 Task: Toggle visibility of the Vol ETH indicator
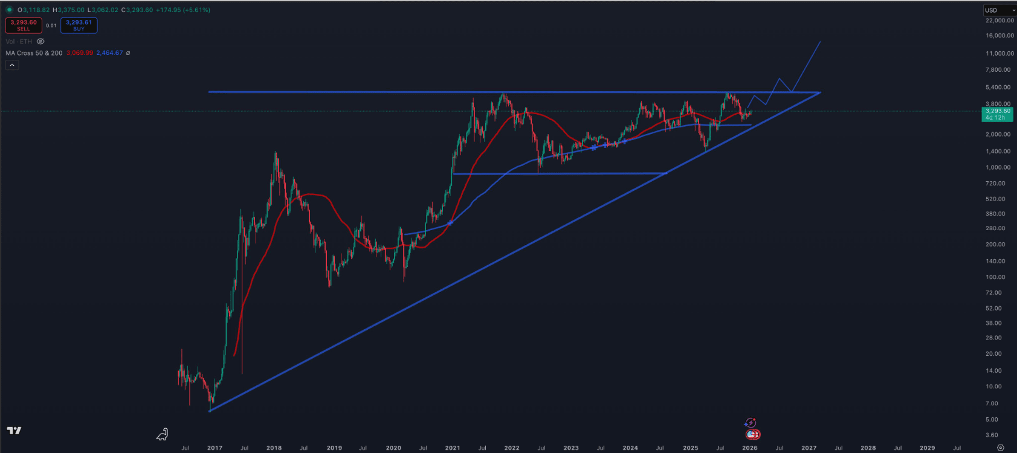(40, 42)
